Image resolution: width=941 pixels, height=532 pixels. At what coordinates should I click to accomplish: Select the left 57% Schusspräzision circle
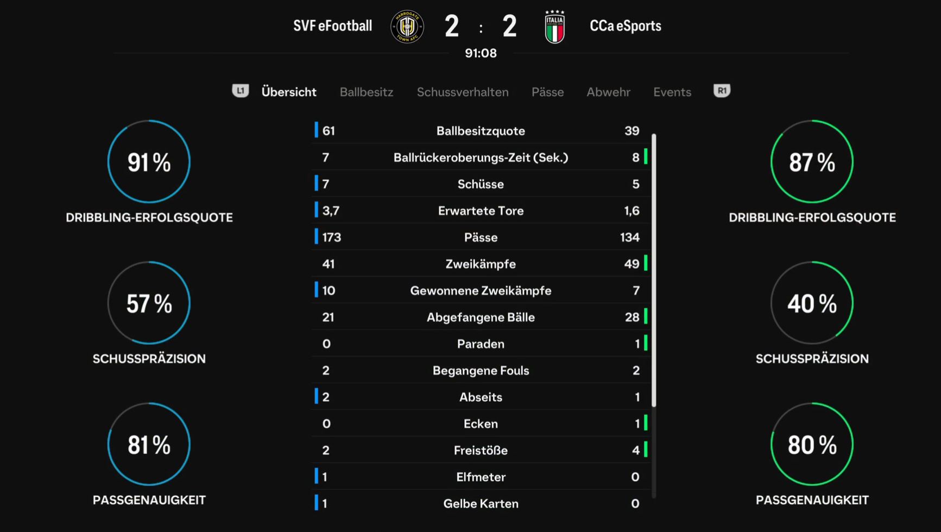(x=149, y=303)
